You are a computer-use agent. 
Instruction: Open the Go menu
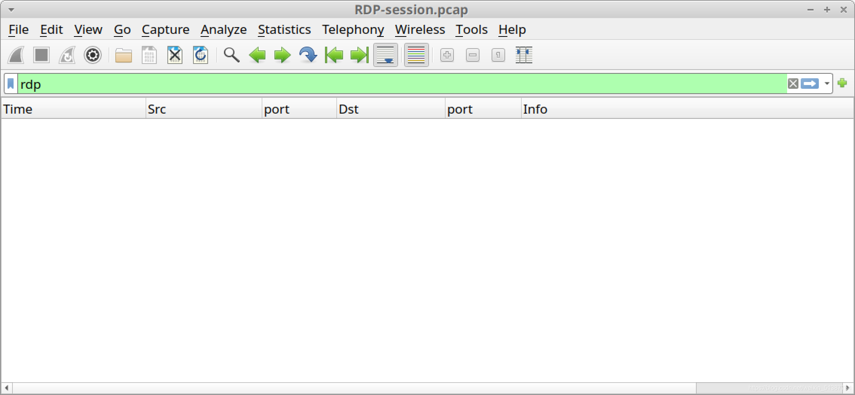122,30
